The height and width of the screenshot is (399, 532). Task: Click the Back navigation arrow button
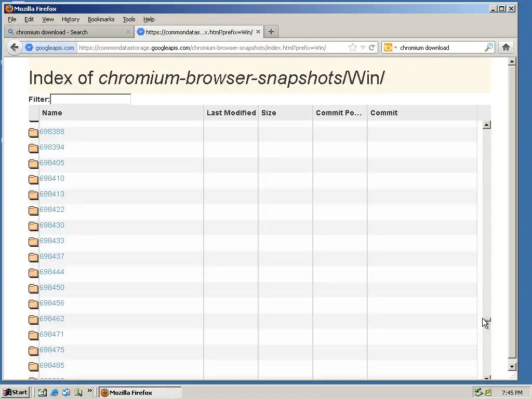point(14,47)
